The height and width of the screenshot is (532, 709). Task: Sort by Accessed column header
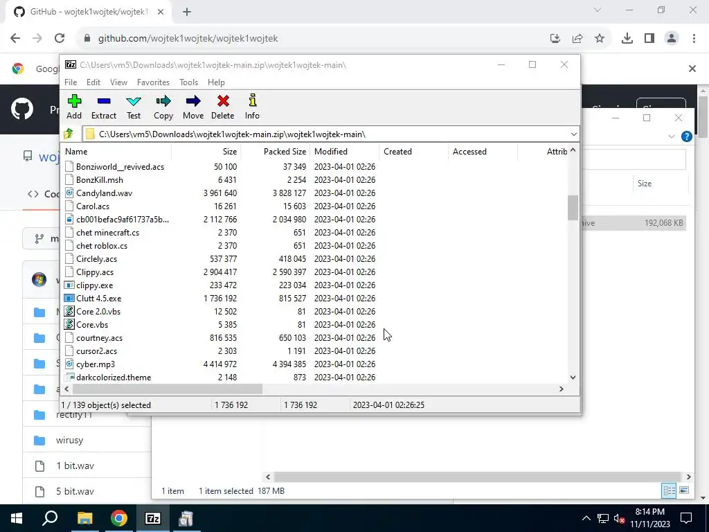coord(483,152)
